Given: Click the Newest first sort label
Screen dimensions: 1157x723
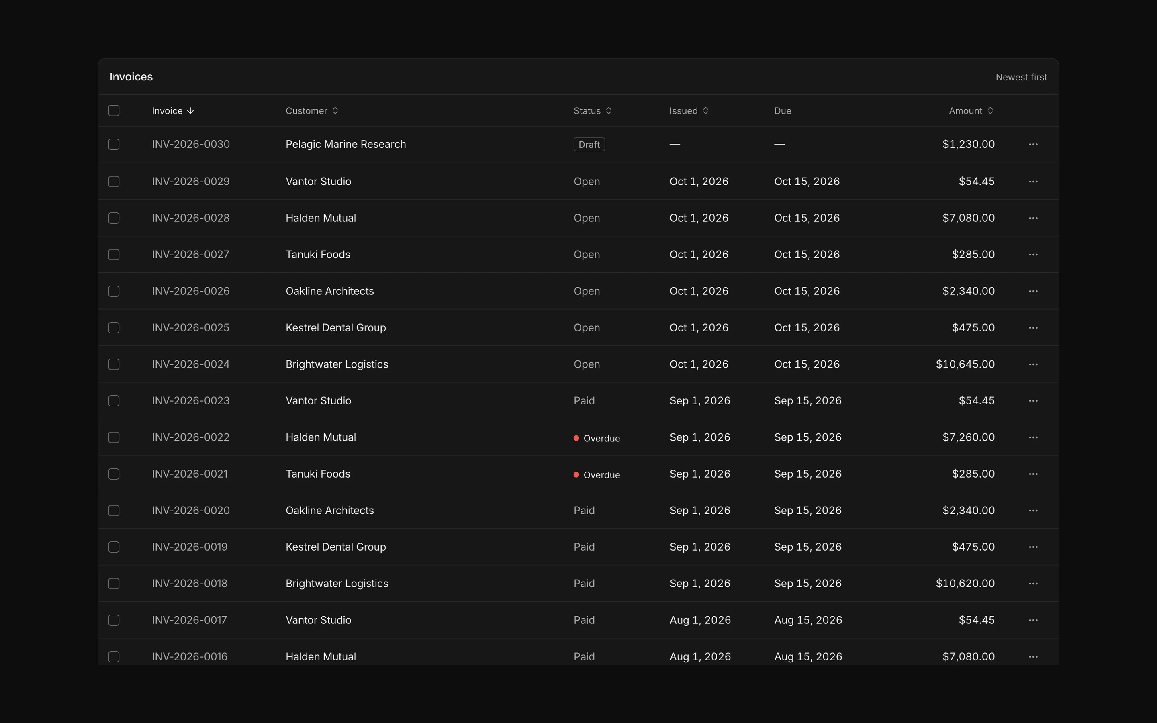Looking at the screenshot, I should [x=1021, y=78].
